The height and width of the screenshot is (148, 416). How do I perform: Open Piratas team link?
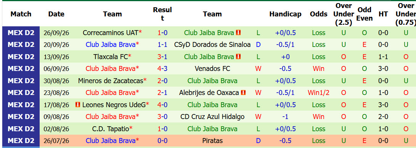[x=212, y=141]
